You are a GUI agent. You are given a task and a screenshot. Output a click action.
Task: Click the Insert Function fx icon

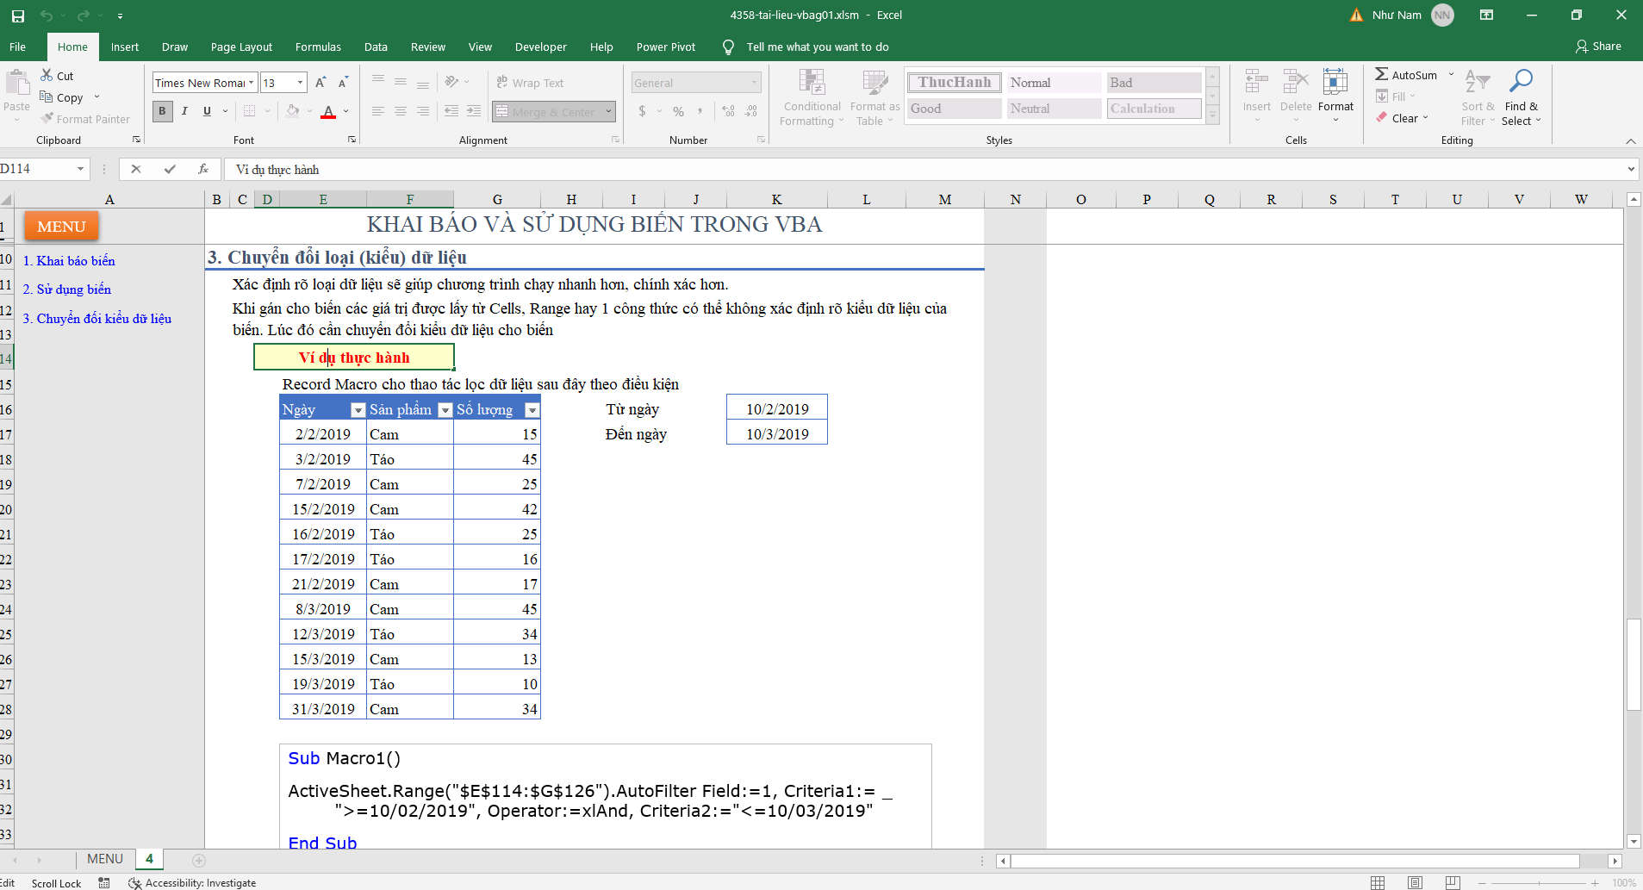(x=203, y=170)
